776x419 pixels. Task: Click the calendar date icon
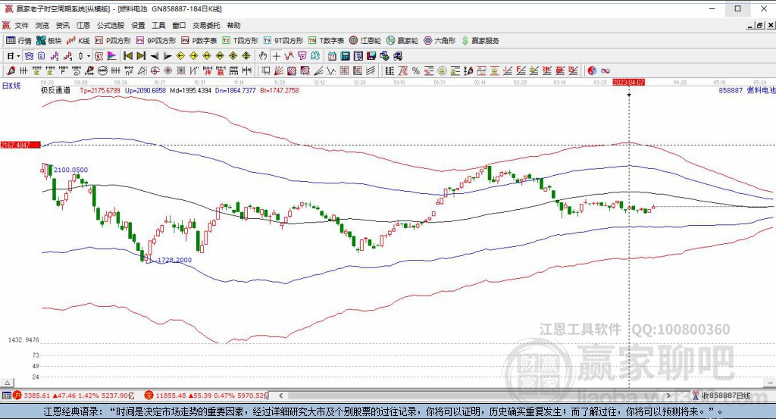(x=332, y=56)
